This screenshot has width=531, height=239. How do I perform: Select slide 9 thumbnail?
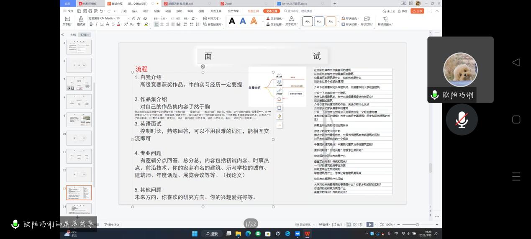79,120
